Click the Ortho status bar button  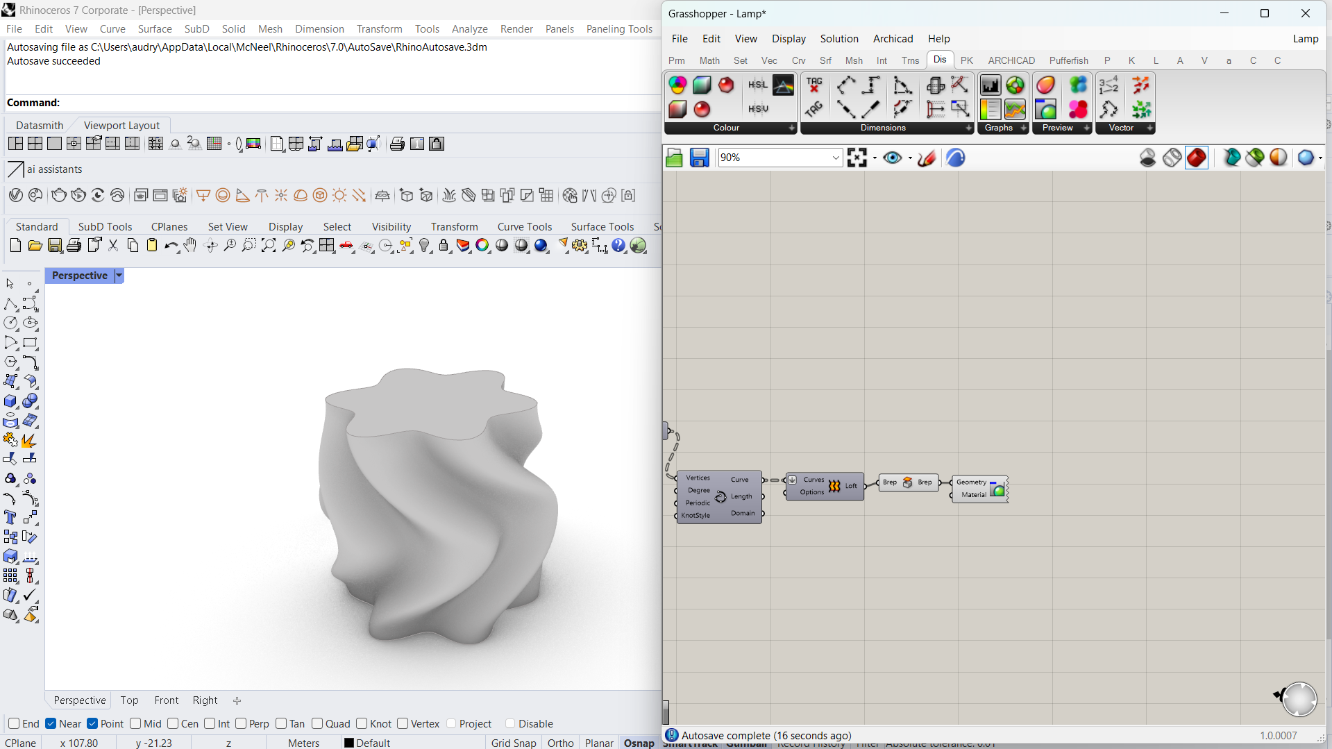tap(560, 743)
